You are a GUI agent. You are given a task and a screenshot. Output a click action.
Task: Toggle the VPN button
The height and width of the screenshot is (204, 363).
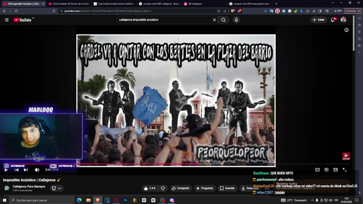(338, 11)
